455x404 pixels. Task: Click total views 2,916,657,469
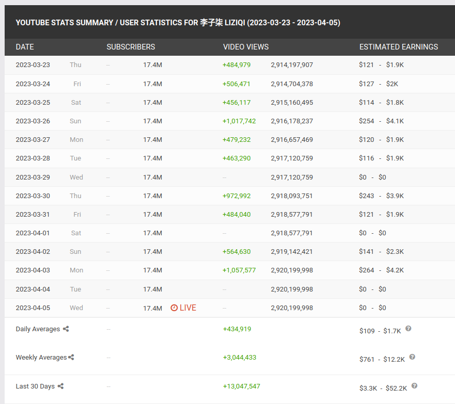[292, 140]
